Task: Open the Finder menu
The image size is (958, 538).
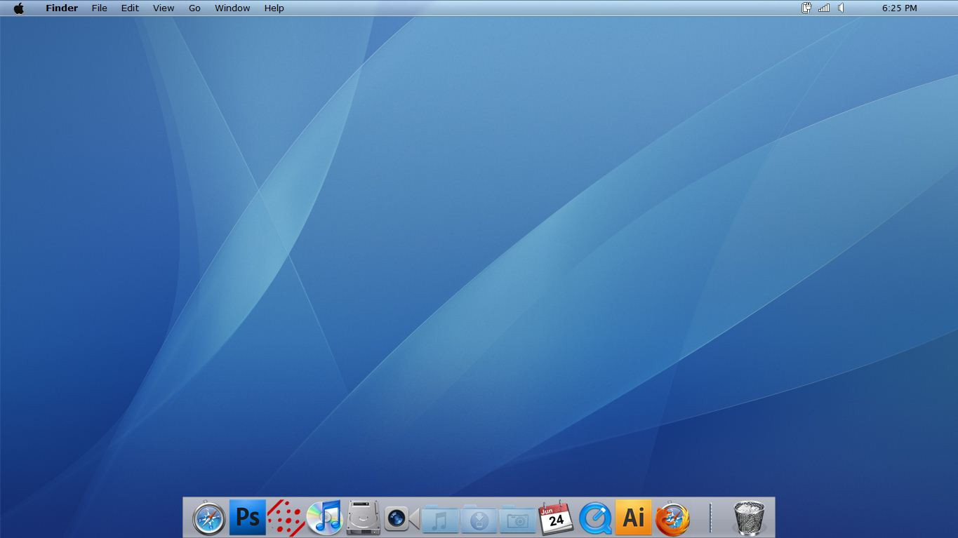Action: [62, 8]
